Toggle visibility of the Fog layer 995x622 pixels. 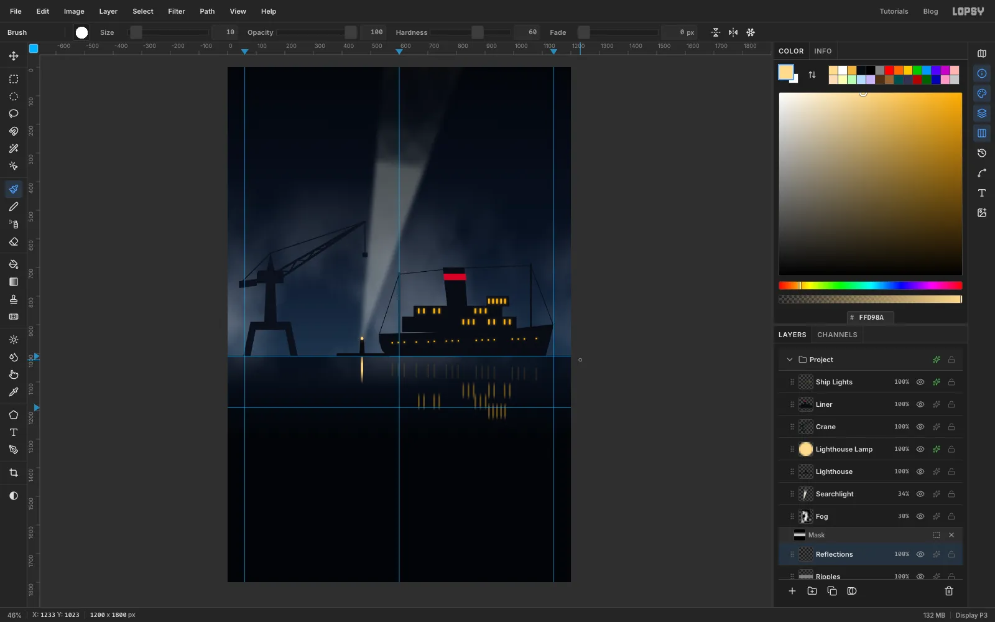920,516
